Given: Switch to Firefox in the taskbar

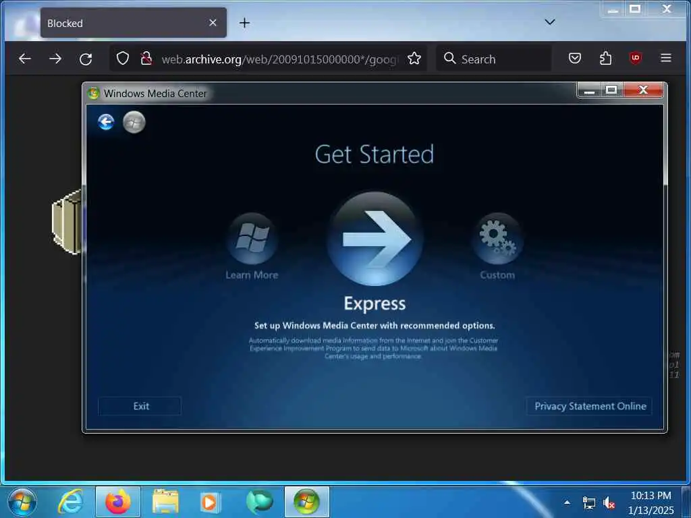Looking at the screenshot, I should (x=118, y=502).
